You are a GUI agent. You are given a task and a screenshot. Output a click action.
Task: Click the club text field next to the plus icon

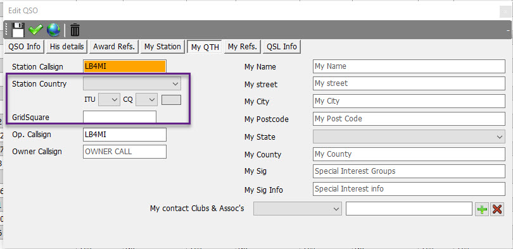(x=409, y=209)
